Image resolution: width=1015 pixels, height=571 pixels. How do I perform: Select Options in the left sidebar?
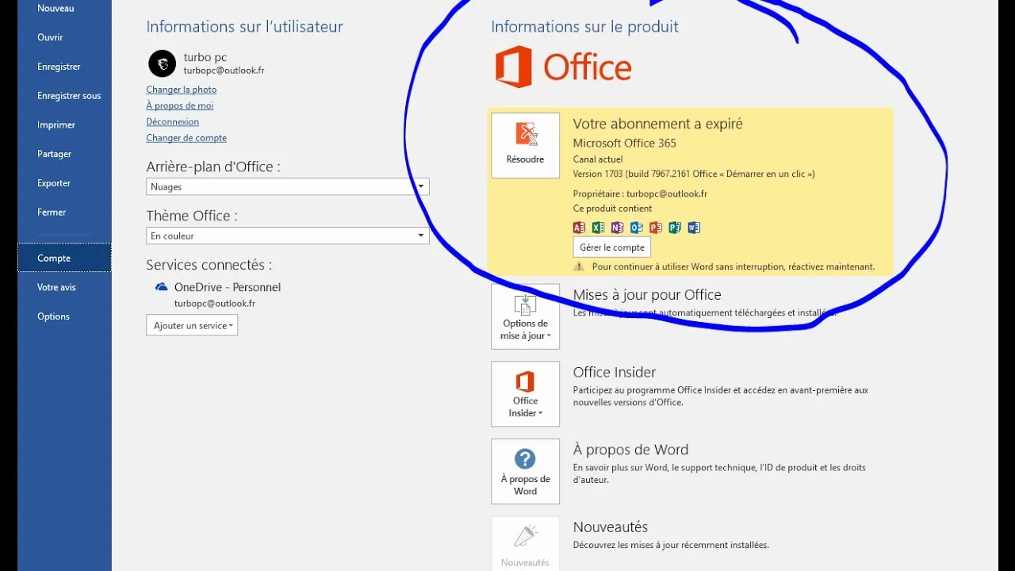tap(53, 316)
